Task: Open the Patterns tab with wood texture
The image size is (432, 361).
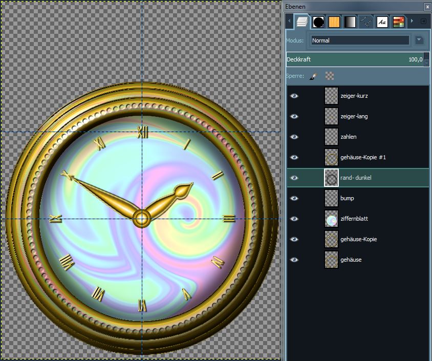Action: pos(334,22)
